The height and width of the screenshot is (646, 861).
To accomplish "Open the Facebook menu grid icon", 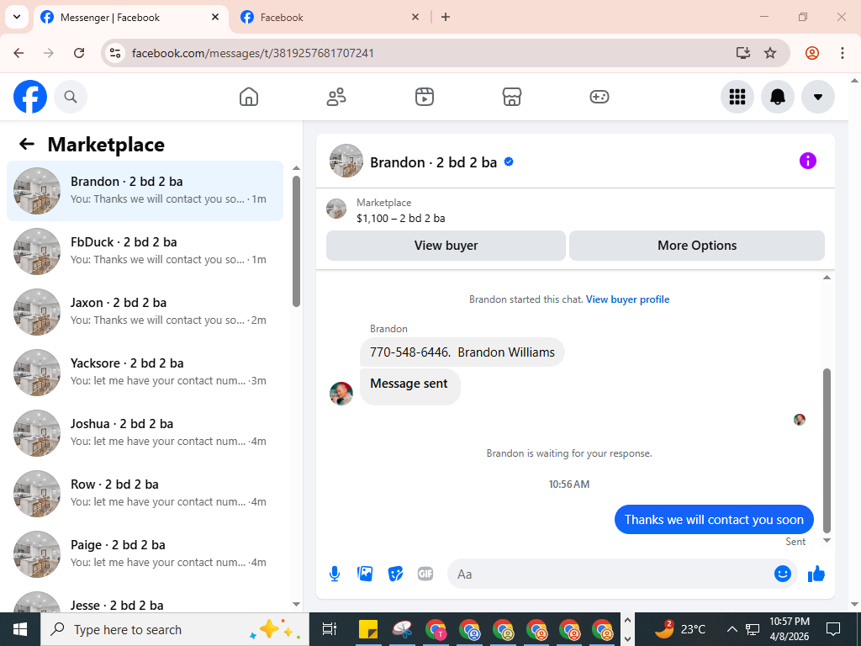I will 737,97.
